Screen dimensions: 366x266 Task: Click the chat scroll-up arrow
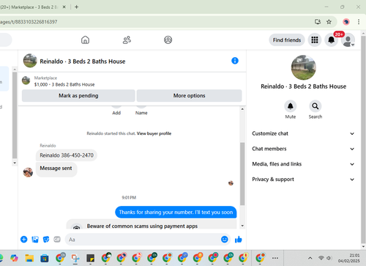point(242,109)
